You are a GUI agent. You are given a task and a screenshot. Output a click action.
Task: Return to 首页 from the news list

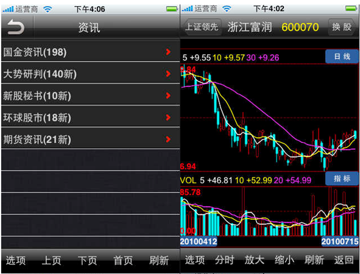[123, 261]
